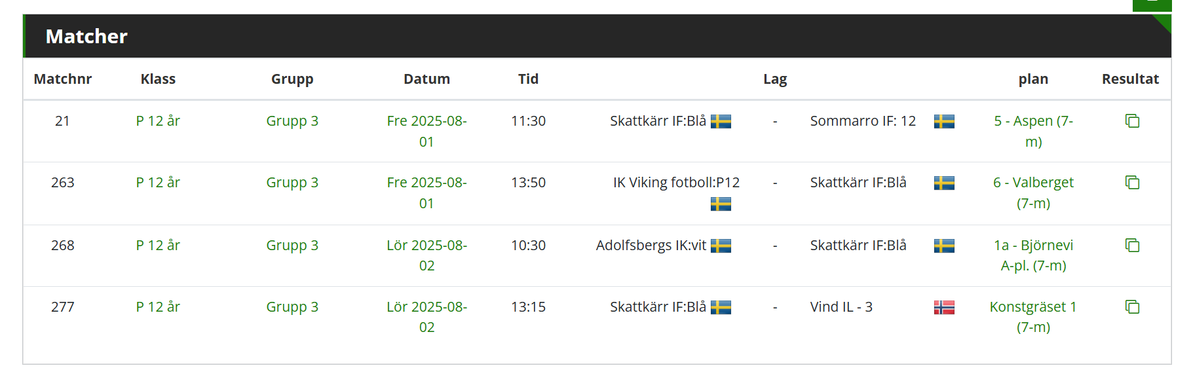Open Grupp 3 link in match 263 row

pyautogui.click(x=292, y=183)
